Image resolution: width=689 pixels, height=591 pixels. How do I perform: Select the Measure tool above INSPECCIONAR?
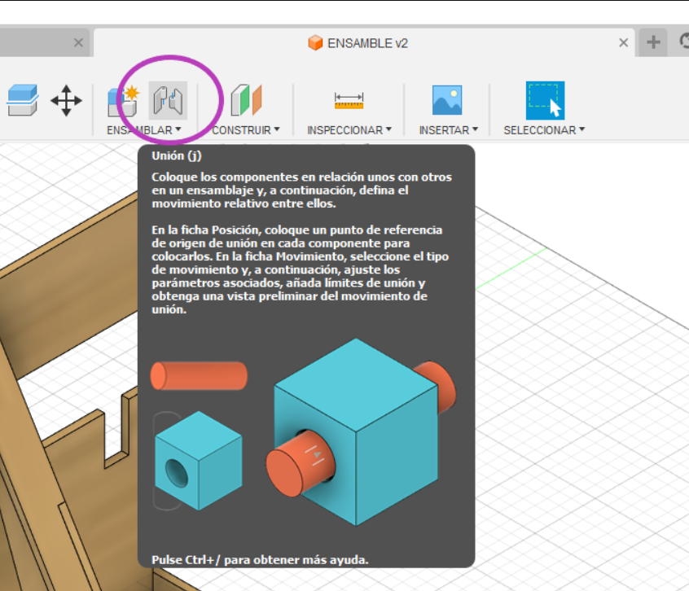point(349,99)
